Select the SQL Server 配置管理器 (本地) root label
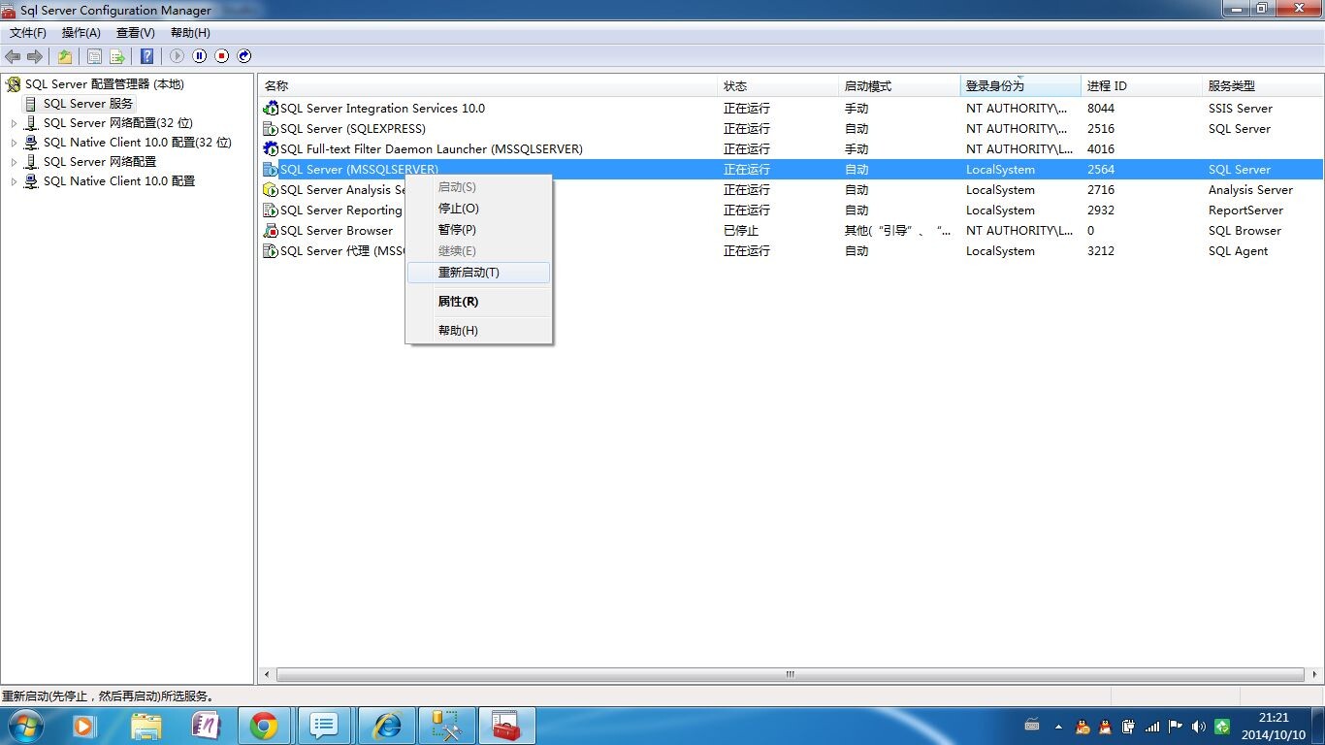1325x745 pixels. pyautogui.click(x=104, y=84)
